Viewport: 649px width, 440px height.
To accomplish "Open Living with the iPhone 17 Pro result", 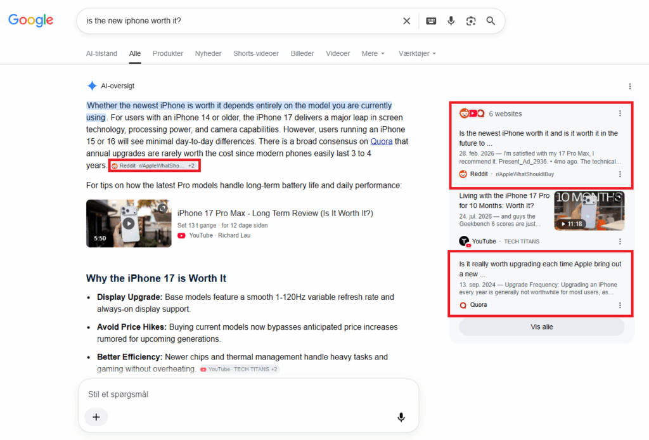I will [x=504, y=201].
